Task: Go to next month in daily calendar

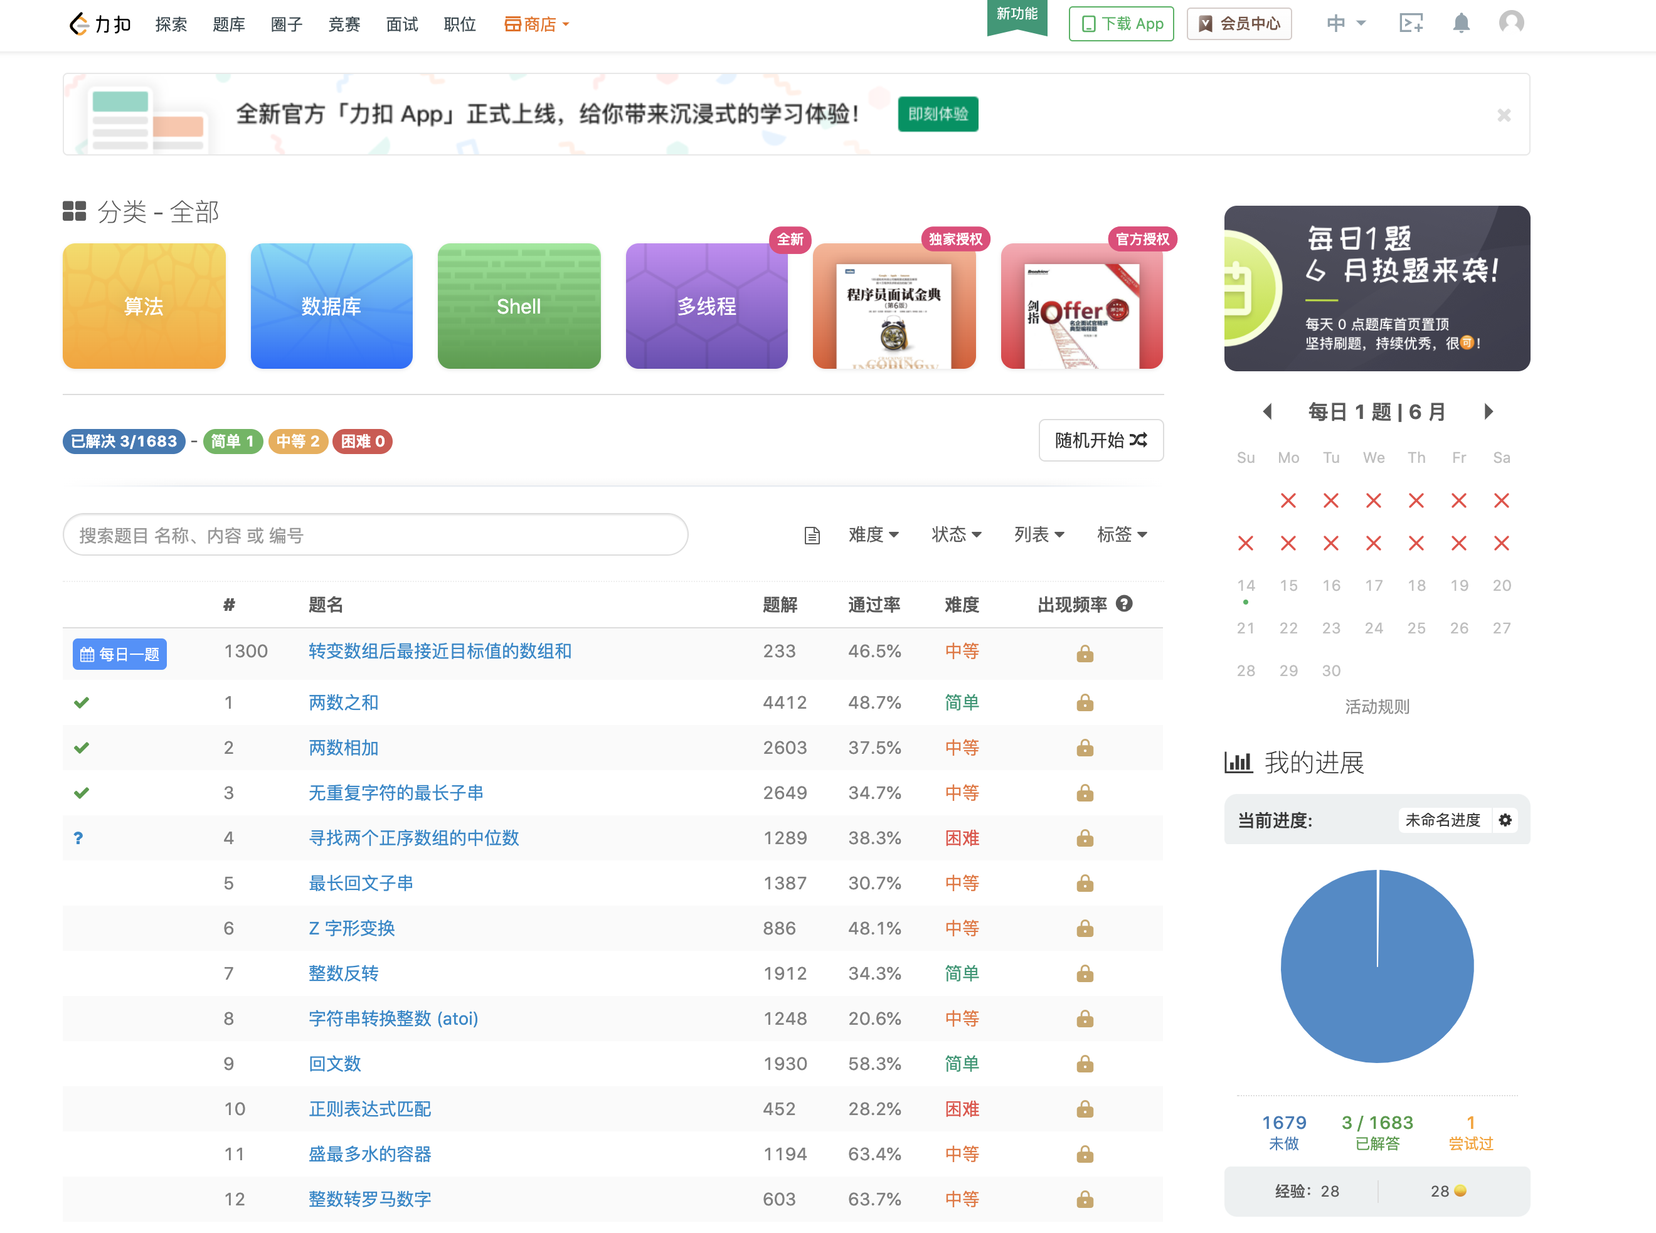Action: (x=1488, y=411)
